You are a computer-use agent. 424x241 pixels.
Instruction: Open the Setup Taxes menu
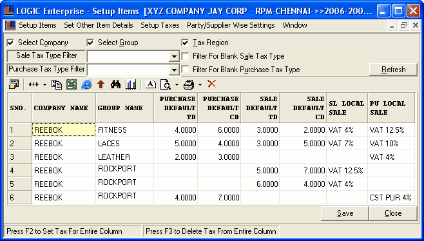click(160, 25)
